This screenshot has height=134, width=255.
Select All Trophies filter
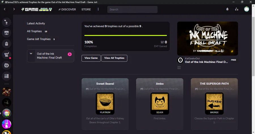[37, 31]
